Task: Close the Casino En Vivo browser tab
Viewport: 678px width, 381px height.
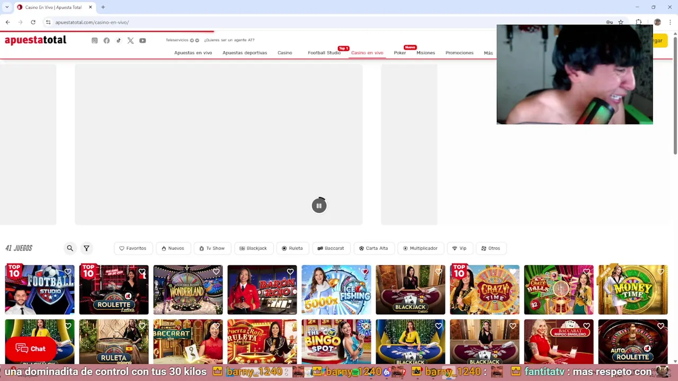Action: pos(90,7)
